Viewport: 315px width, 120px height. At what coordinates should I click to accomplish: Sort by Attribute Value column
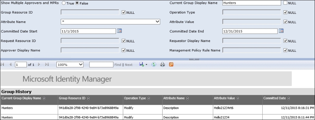(238, 98)
